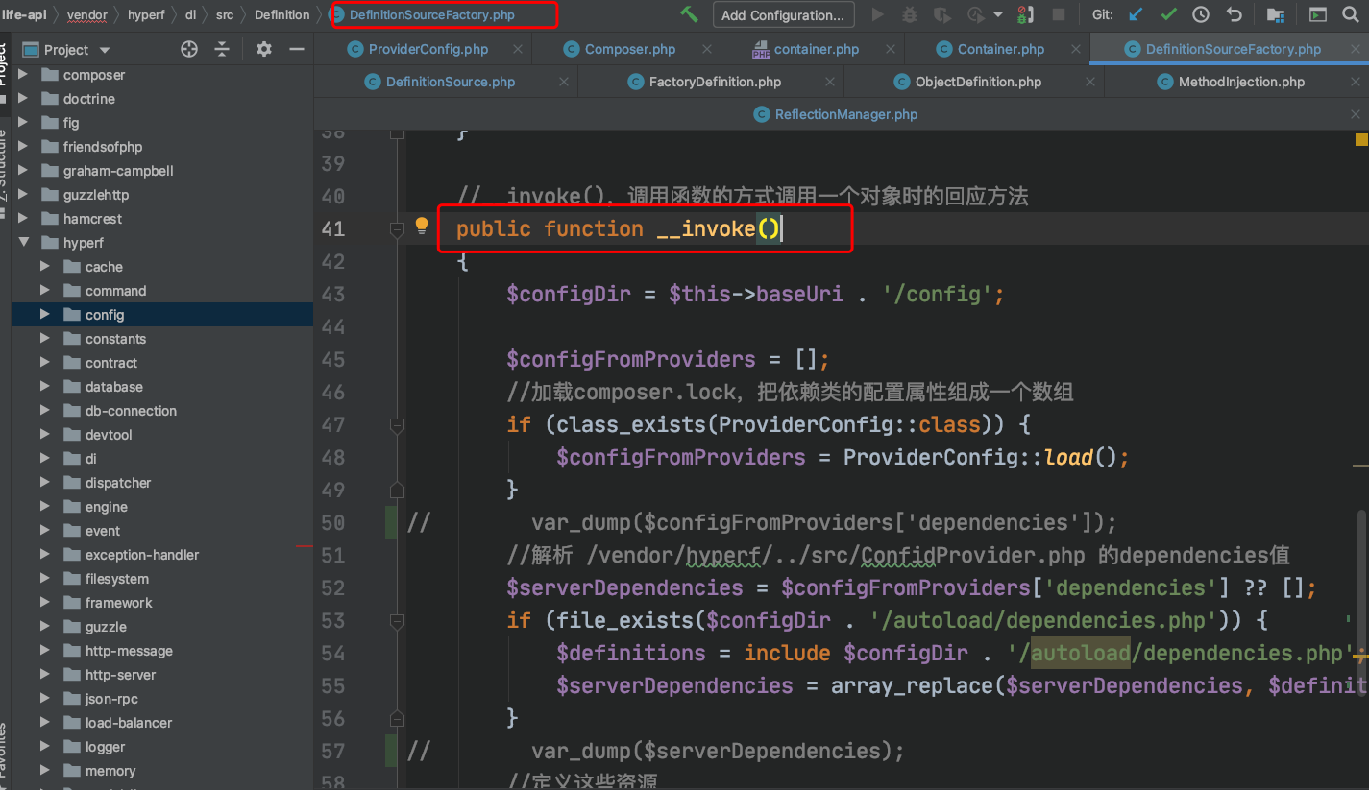Click the hyperf breadcrumb in navigation bar
The width and height of the screenshot is (1369, 790).
click(146, 14)
